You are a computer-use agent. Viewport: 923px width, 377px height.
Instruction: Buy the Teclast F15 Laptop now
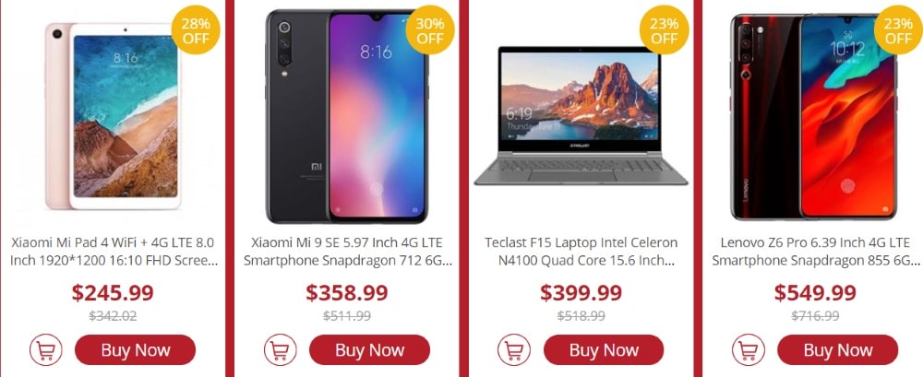pos(604,350)
